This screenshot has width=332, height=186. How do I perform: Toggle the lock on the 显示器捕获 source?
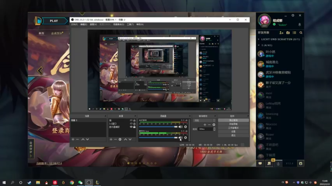134,127
